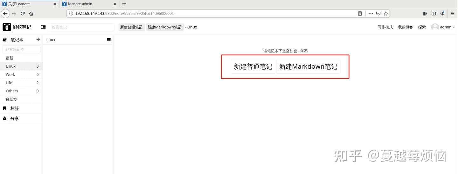Image resolution: width=458 pixels, height=174 pixels.
Task: Open Firefox library icon
Action: 425,14
